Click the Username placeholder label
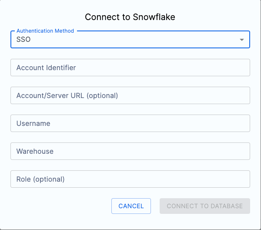 coord(33,123)
